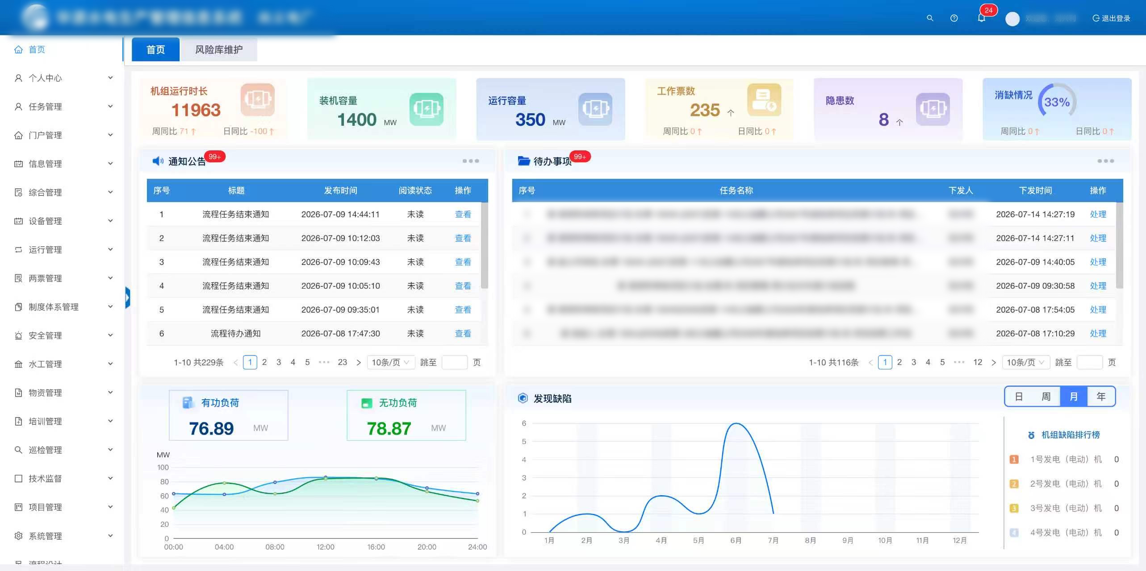Open the help question-mark icon

[954, 18]
